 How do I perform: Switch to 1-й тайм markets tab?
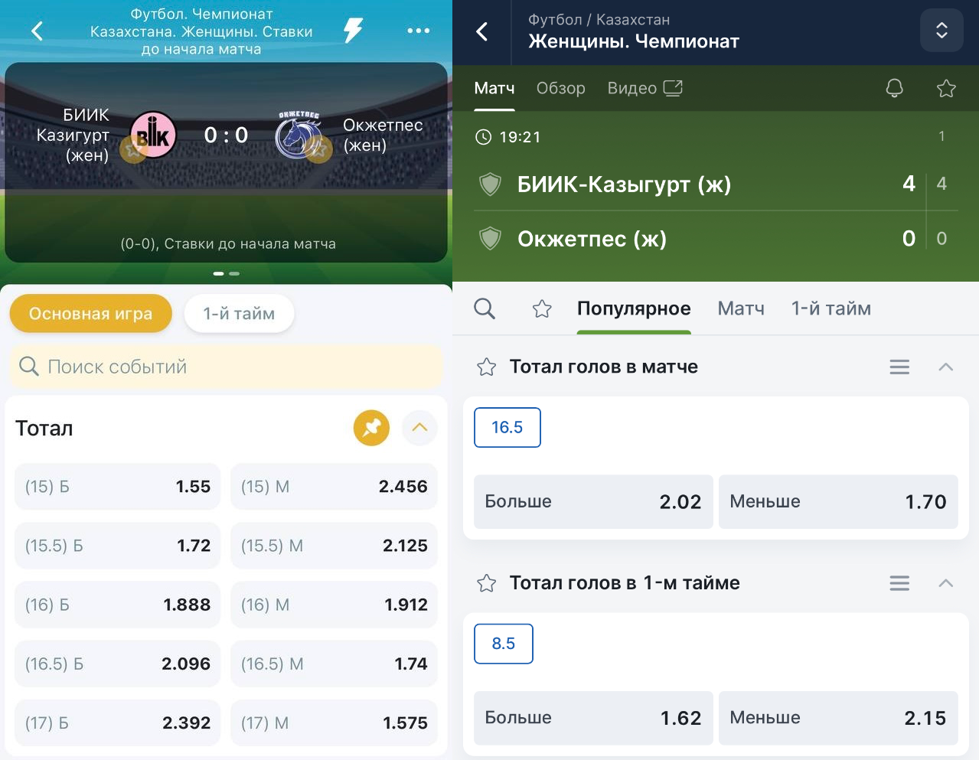pyautogui.click(x=831, y=308)
